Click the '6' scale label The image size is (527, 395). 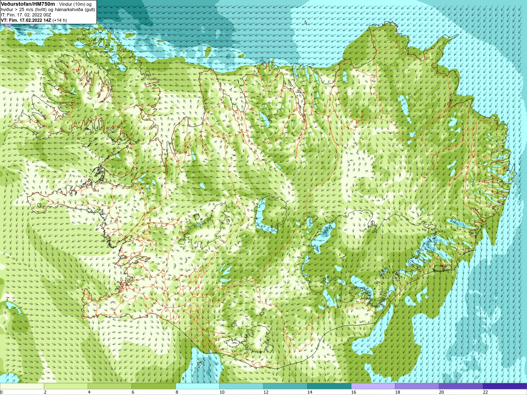(x=133, y=392)
